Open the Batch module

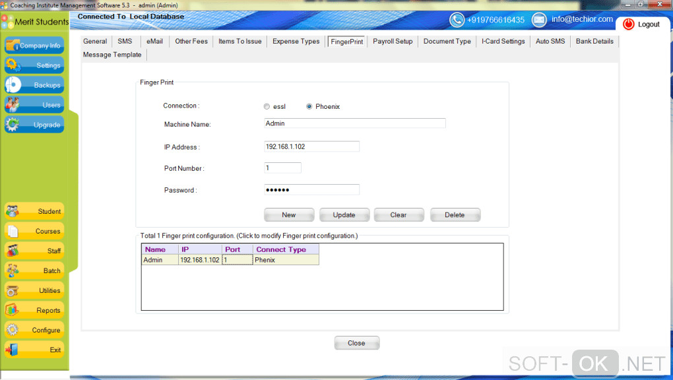(34, 270)
